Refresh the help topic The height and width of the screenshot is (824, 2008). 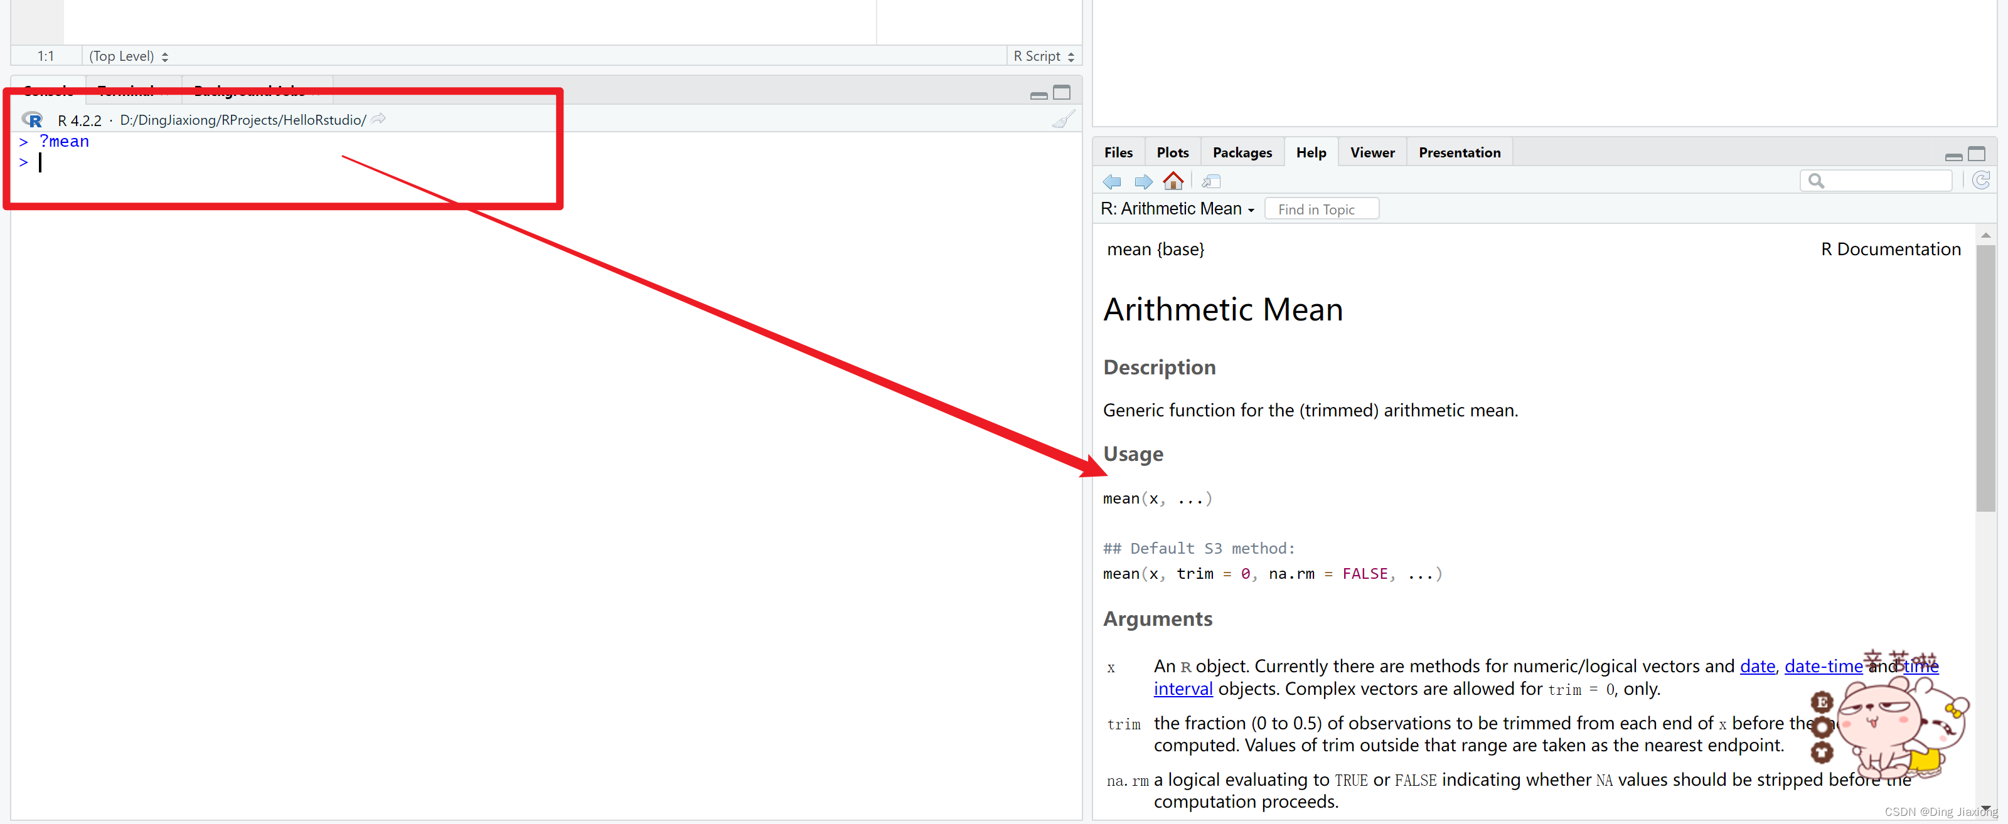[1981, 181]
